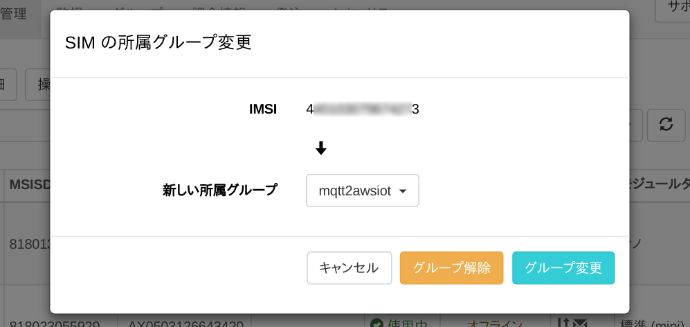Image resolution: width=690 pixels, height=327 pixels.
Task: Click the AX0503126643420 cell in background
Action: click(184, 324)
